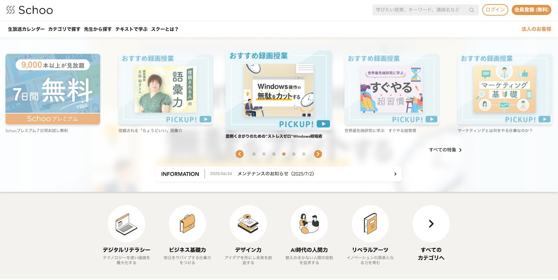Click the ビジネス基礎力 briefcase icon
Image resolution: width=558 pixels, height=280 pixels.
pyautogui.click(x=187, y=224)
